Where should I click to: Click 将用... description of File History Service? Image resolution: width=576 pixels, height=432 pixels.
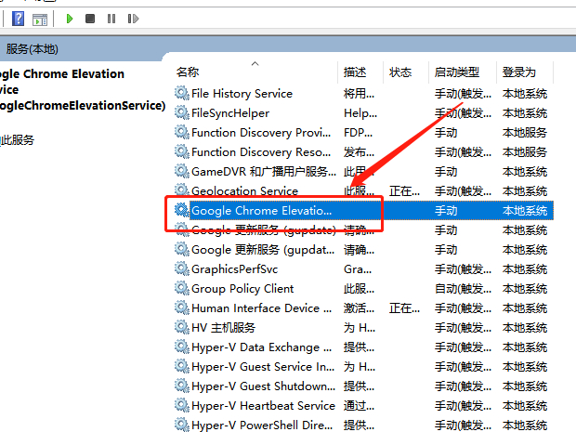[x=359, y=94]
